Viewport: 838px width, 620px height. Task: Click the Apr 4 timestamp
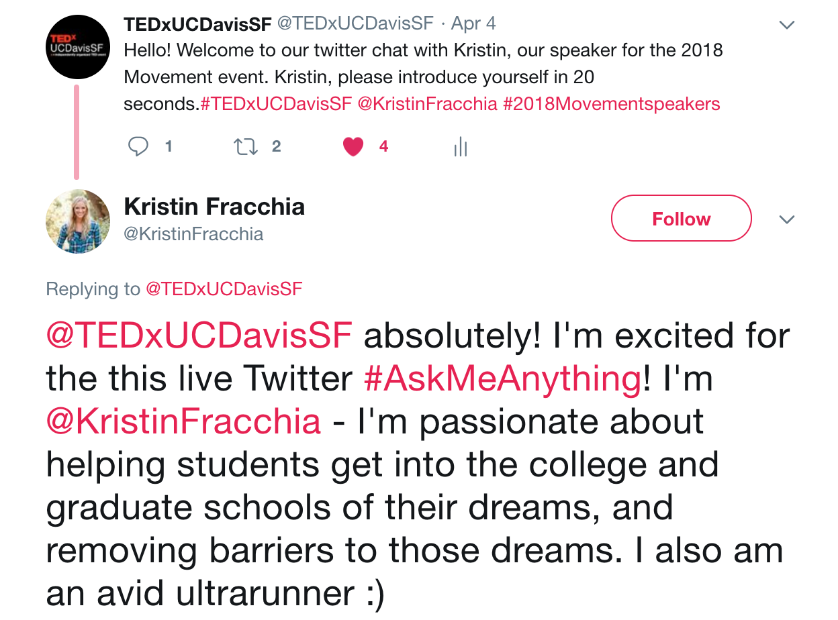pos(473,23)
